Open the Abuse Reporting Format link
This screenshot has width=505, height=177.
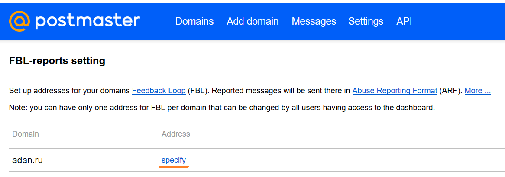395,91
